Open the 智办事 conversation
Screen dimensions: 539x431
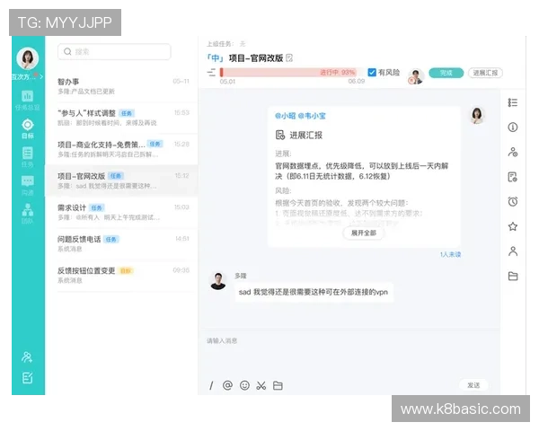point(123,86)
